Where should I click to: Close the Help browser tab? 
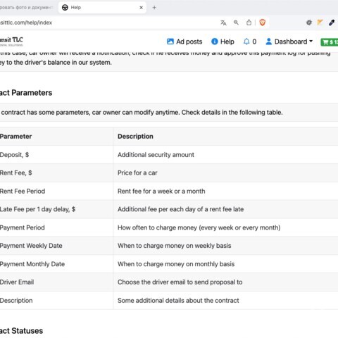click(142, 8)
